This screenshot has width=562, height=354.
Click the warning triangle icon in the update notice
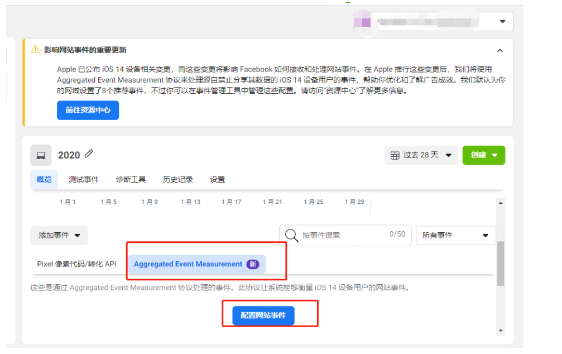[x=36, y=49]
